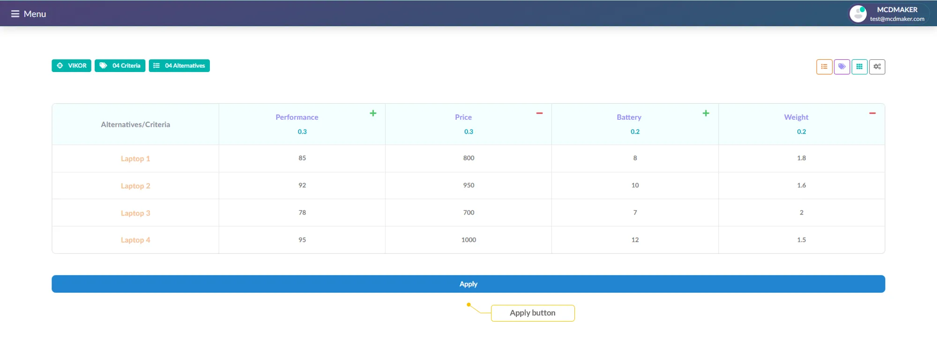This screenshot has width=937, height=338.
Task: Select the Laptop 4 row label
Action: (135, 240)
